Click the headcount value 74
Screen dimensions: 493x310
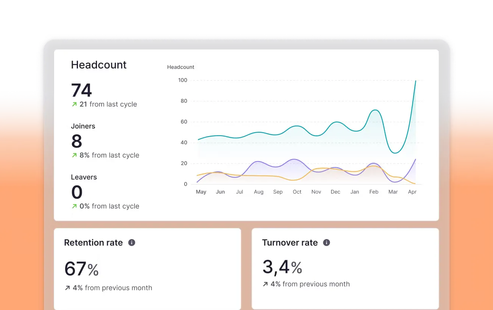81,90
